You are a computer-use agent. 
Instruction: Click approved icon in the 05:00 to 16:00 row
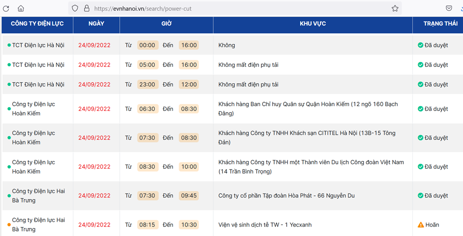coord(420,65)
